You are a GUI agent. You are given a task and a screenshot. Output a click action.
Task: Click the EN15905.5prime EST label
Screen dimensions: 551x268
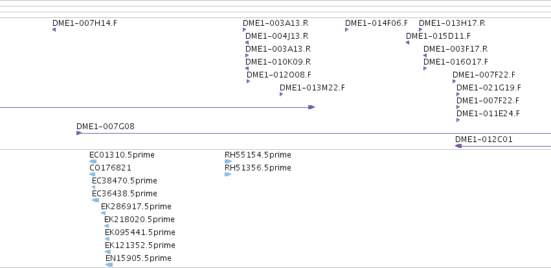[139, 258]
